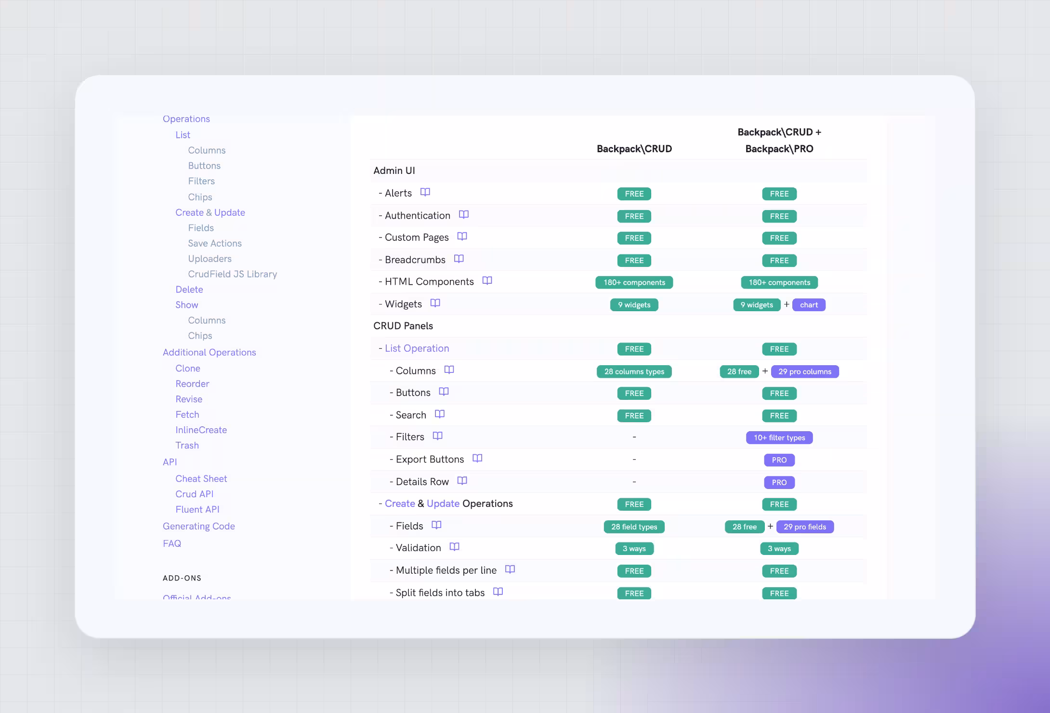Select List in sidebar navigation
This screenshot has height=713, width=1050.
tap(183, 135)
